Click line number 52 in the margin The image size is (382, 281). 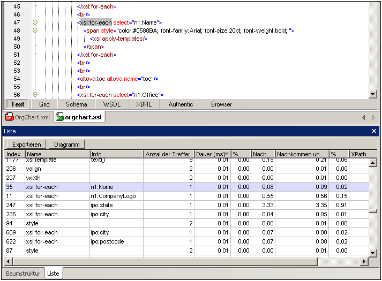[x=17, y=63]
